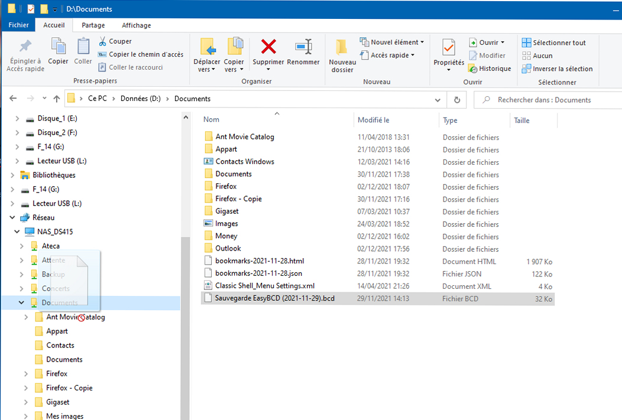The height and width of the screenshot is (420, 622).
Task: Expand the Bibliothèques tree node
Action: point(12,175)
